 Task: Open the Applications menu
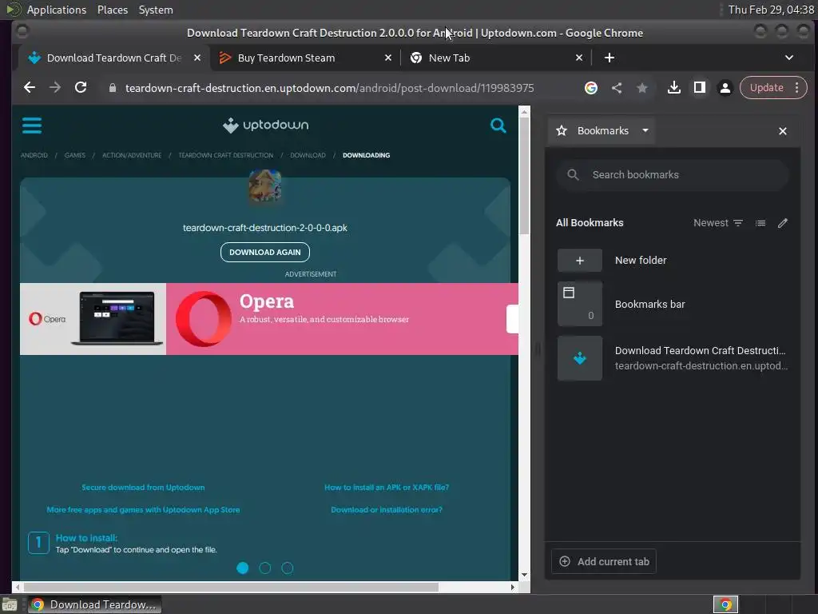point(57,10)
